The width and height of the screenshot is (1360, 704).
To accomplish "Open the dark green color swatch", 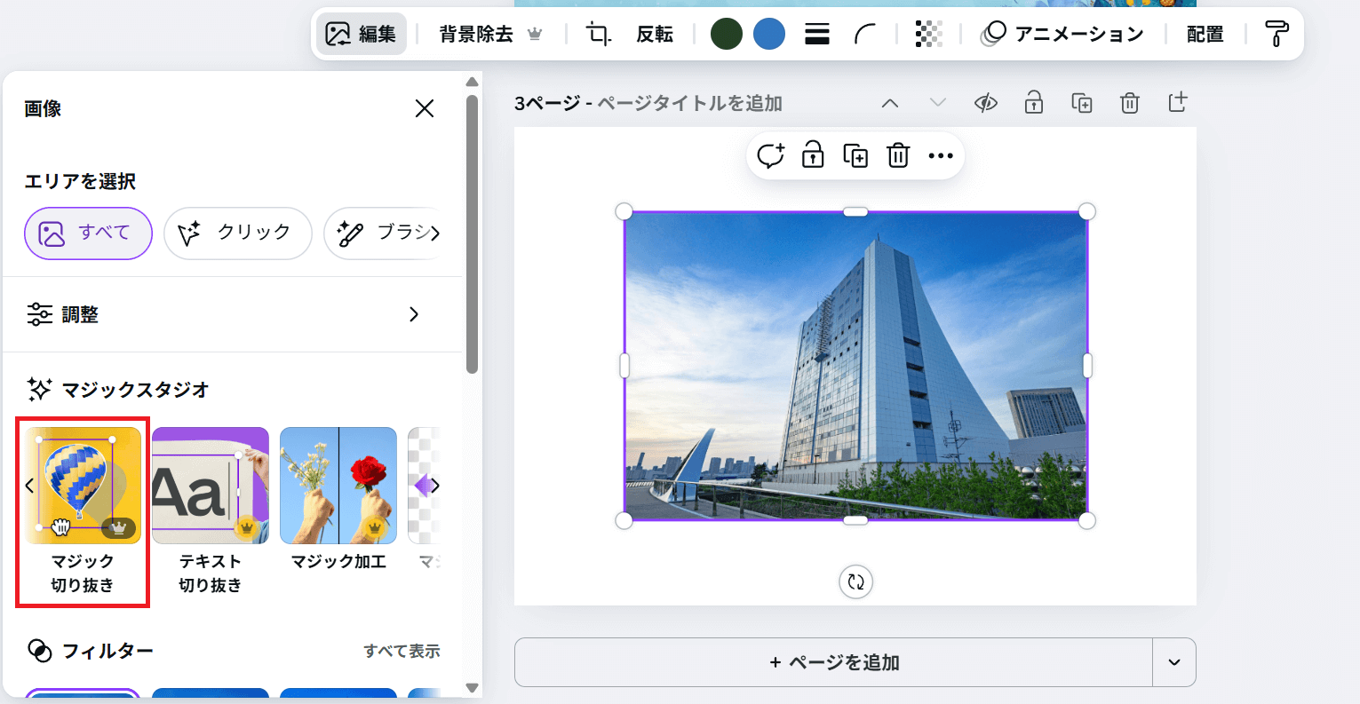I will coord(727,34).
